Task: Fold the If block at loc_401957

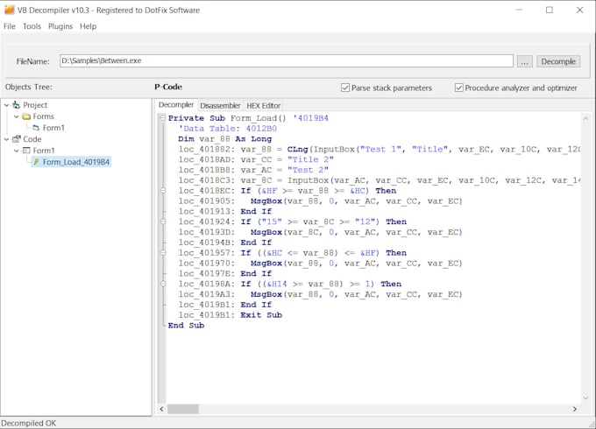Action: 163,253
